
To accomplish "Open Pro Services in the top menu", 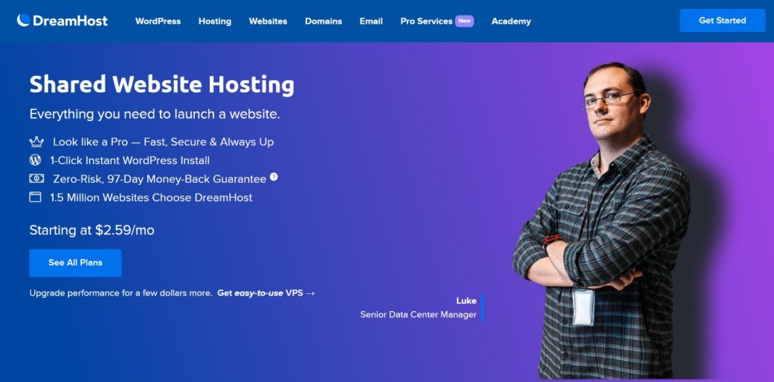I will click(x=426, y=21).
